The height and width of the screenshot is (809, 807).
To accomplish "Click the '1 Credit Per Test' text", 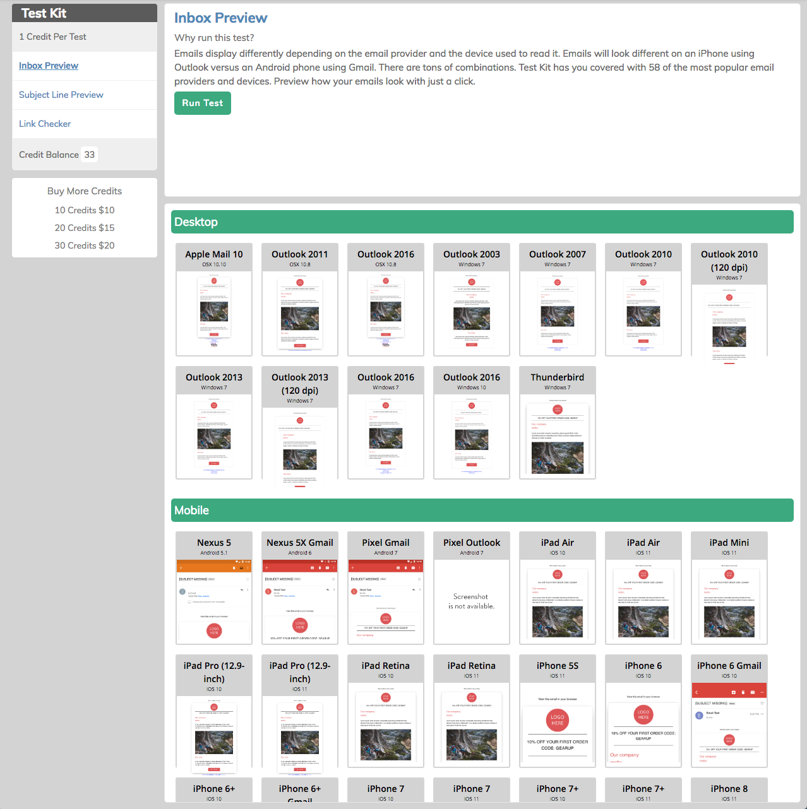I will click(x=52, y=37).
